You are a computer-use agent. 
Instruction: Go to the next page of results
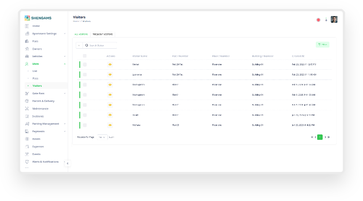tap(325, 137)
